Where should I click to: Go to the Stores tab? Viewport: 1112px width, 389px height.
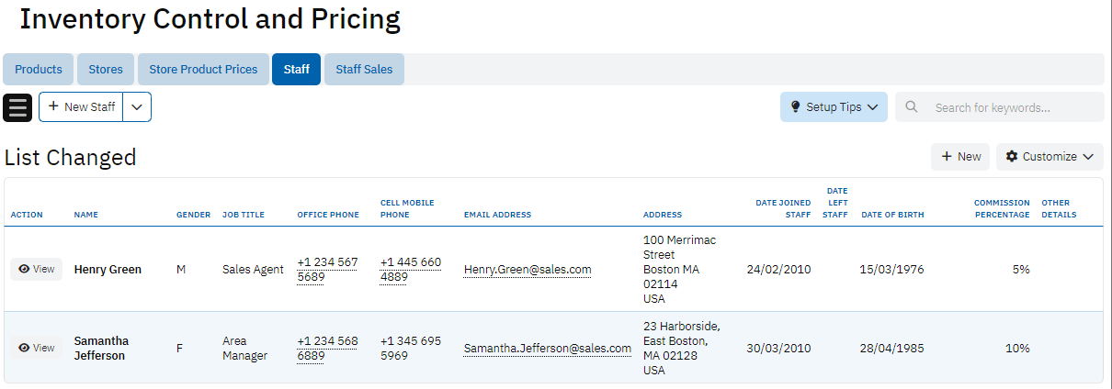pyautogui.click(x=106, y=70)
